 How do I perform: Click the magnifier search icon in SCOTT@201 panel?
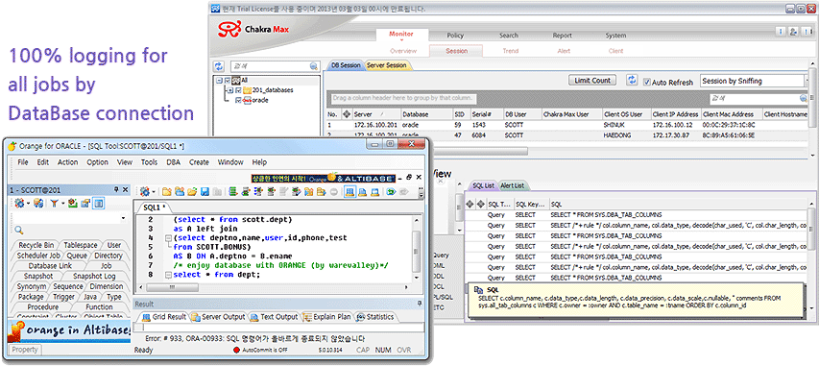pyautogui.click(x=19, y=230)
